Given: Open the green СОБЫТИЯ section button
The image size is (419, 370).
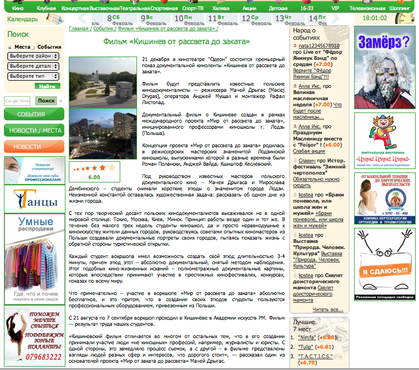Looking at the screenshot, I should (x=34, y=114).
